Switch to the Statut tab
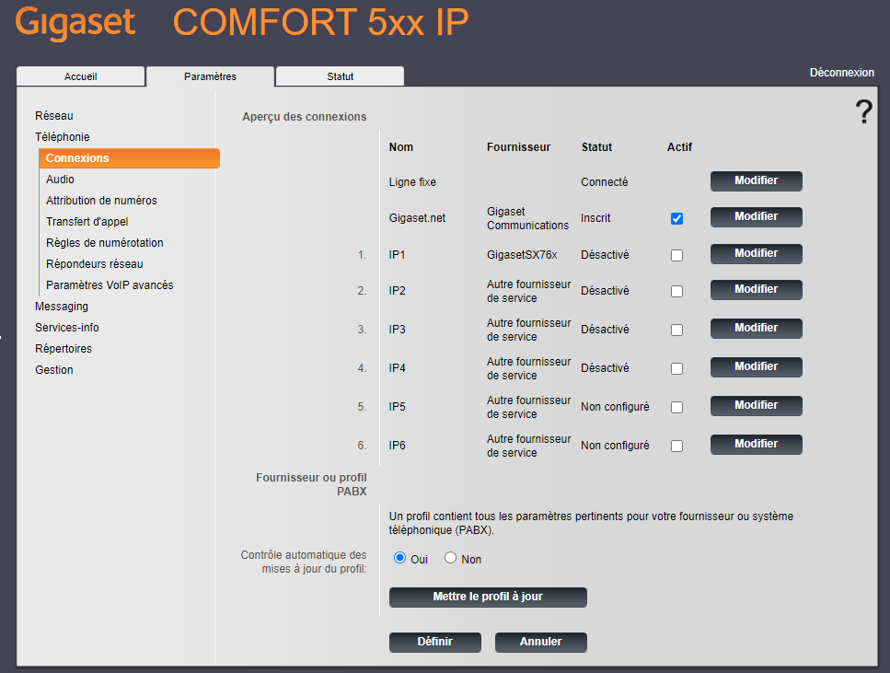The height and width of the screenshot is (673, 890). [340, 76]
